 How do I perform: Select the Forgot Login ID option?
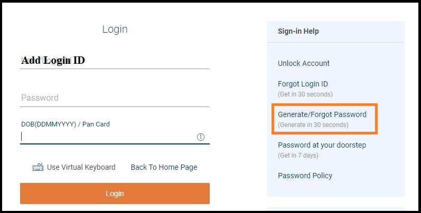coord(303,84)
